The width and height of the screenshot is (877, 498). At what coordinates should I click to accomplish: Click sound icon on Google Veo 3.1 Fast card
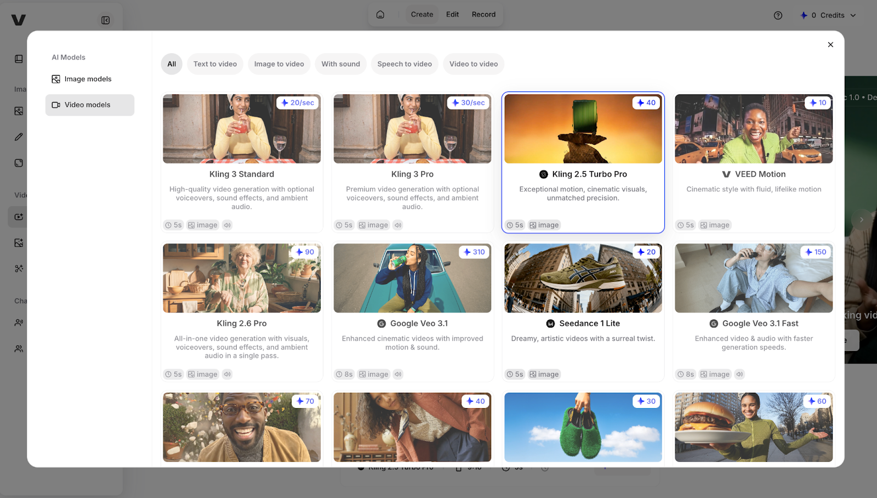739,374
